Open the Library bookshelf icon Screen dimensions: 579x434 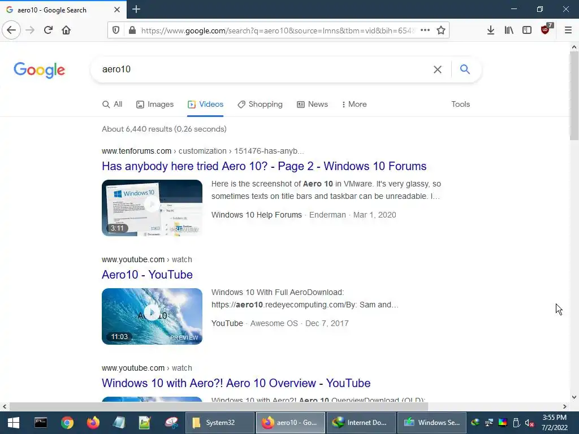[x=509, y=31]
